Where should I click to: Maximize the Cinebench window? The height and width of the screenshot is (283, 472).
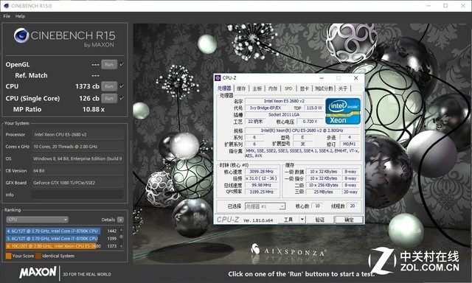(x=445, y=6)
